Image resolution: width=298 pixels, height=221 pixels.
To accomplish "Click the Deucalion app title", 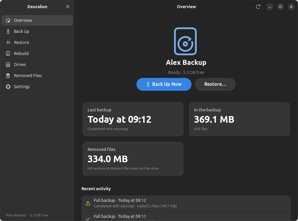I will click(37, 7).
